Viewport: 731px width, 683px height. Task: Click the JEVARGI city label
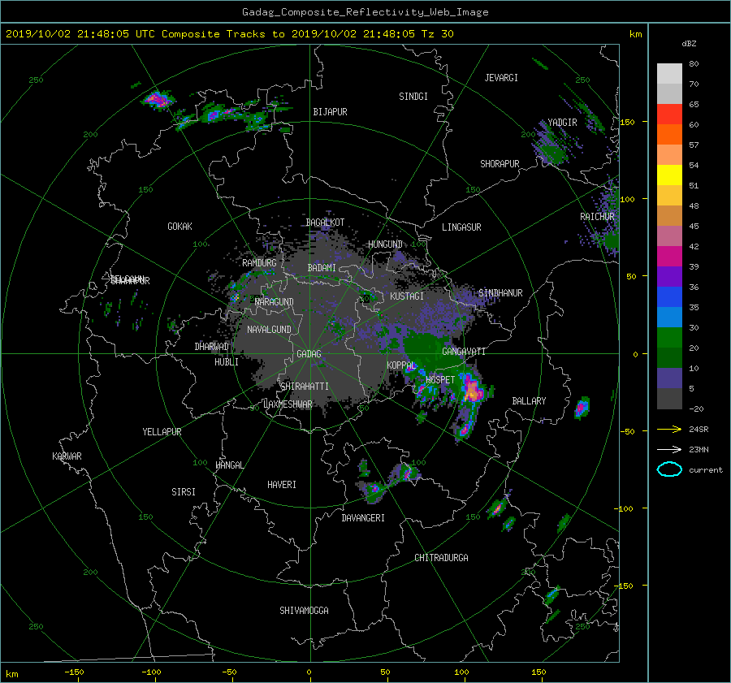[x=501, y=78]
